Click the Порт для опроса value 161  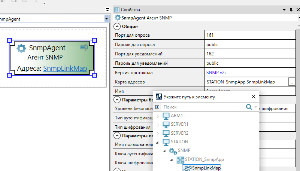click(210, 35)
